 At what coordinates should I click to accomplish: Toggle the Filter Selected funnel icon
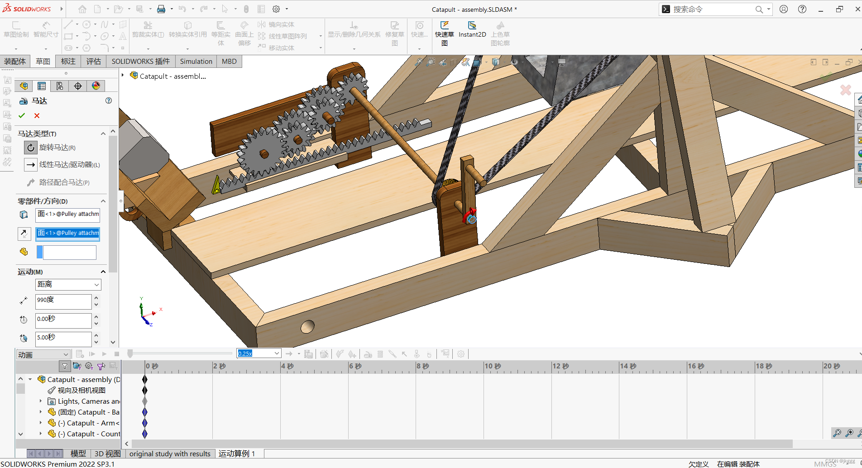coord(101,366)
